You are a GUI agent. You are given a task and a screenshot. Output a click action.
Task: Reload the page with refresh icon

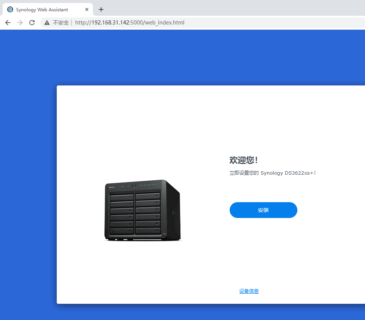[x=32, y=23]
